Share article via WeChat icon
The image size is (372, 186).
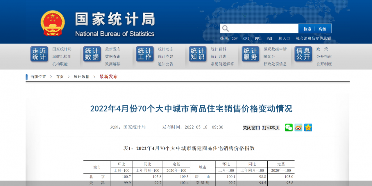tap(289, 127)
